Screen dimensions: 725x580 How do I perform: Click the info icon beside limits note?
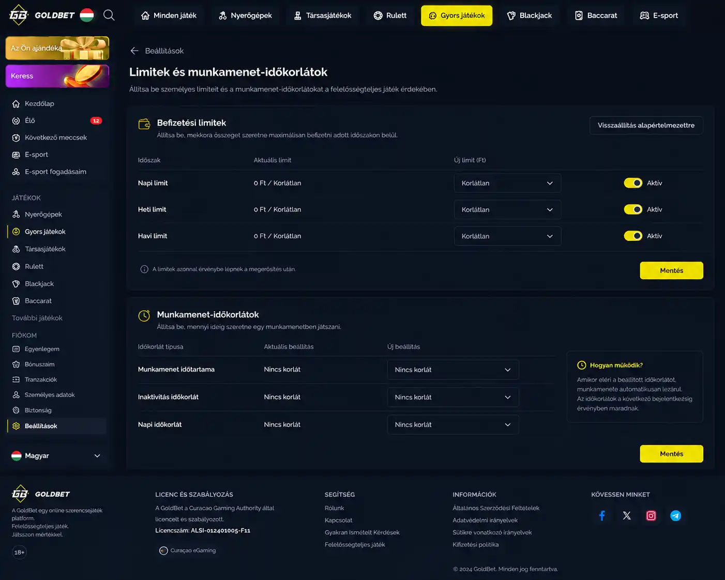144,269
